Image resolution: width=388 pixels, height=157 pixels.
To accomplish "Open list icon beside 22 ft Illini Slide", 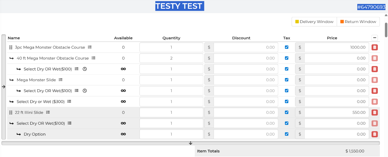I will (x=48, y=112).
